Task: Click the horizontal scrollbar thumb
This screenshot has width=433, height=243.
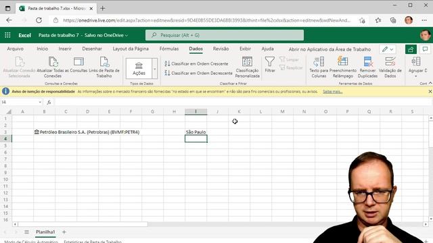Action: click(x=83, y=224)
